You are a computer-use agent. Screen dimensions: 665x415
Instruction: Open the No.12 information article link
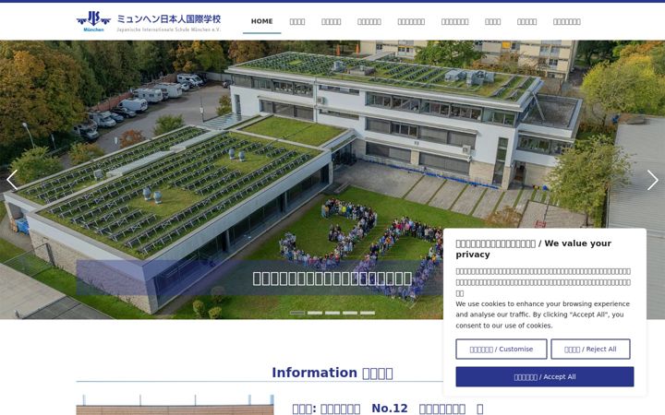[x=388, y=409]
